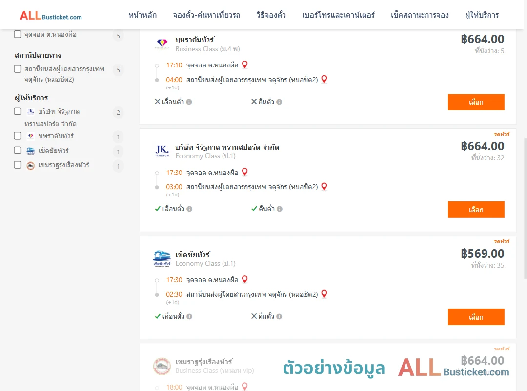Viewport: 527px width, 391px height.
Task: Click JK Transport logo on trip card
Action: pos(162,151)
